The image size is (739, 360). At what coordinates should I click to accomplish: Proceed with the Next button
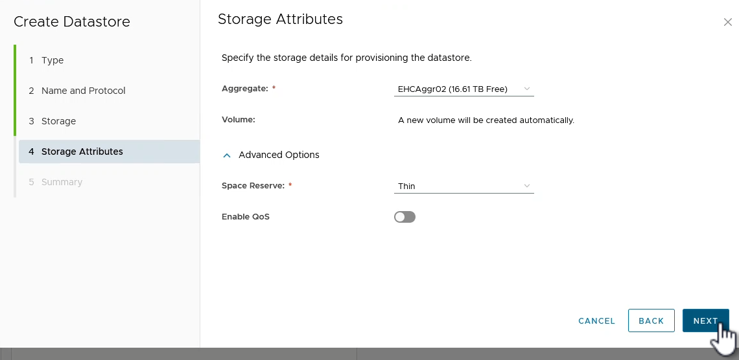[705, 321]
